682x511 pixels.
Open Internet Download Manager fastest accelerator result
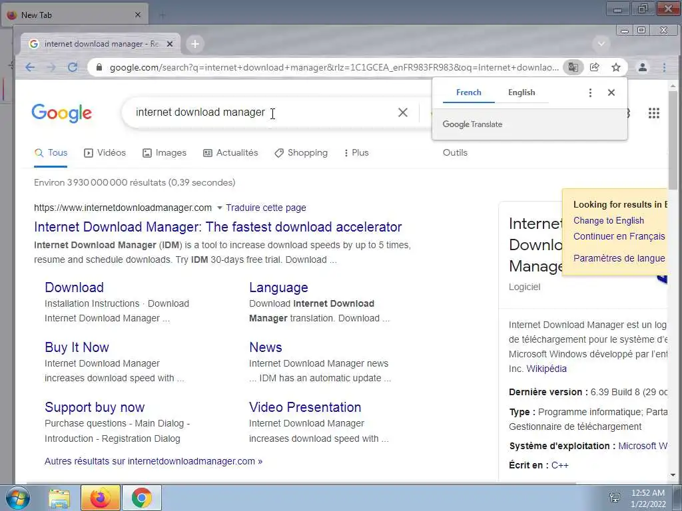coord(218,227)
